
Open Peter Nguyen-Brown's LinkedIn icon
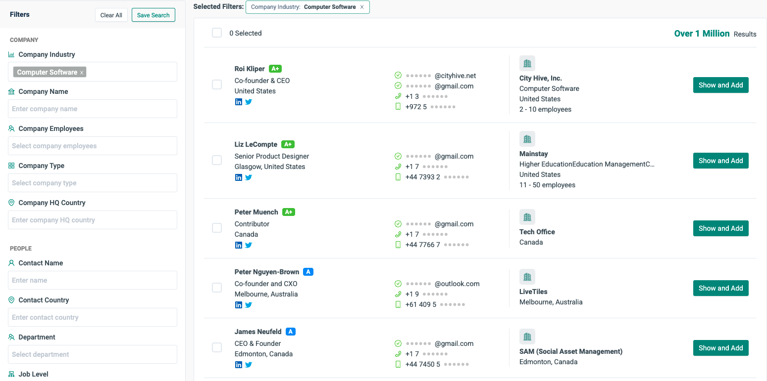tap(239, 305)
